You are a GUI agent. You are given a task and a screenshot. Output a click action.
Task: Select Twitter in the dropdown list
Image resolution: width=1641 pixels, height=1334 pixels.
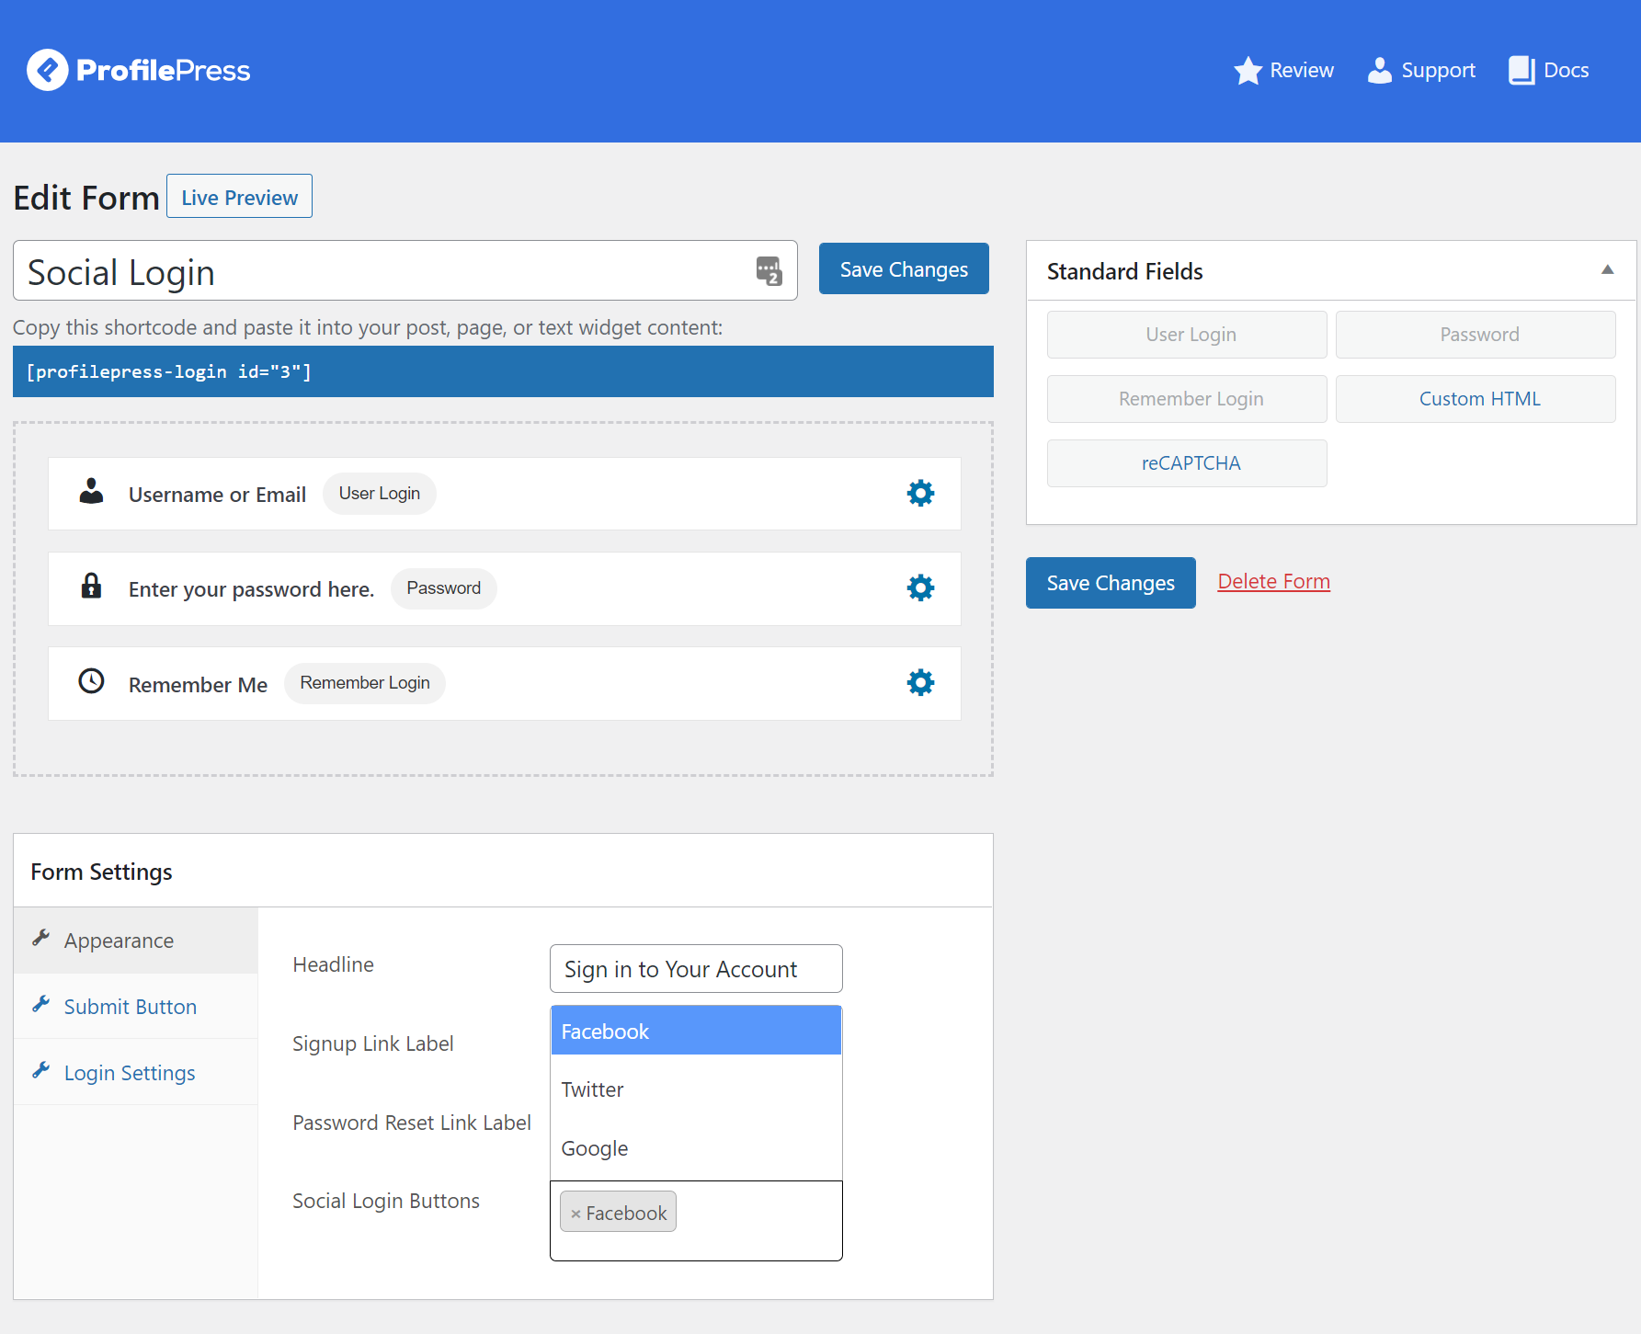coord(696,1089)
